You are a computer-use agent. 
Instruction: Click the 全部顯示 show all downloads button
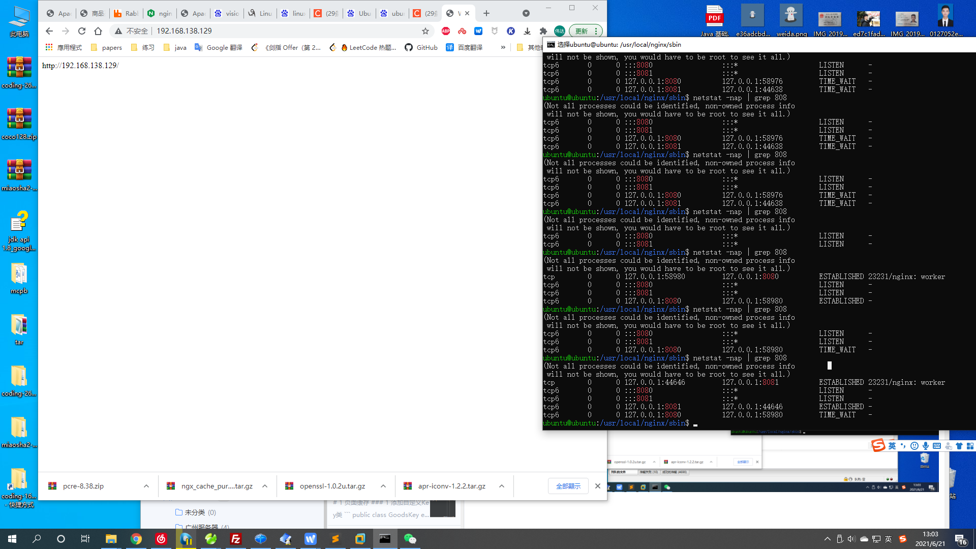[568, 486]
